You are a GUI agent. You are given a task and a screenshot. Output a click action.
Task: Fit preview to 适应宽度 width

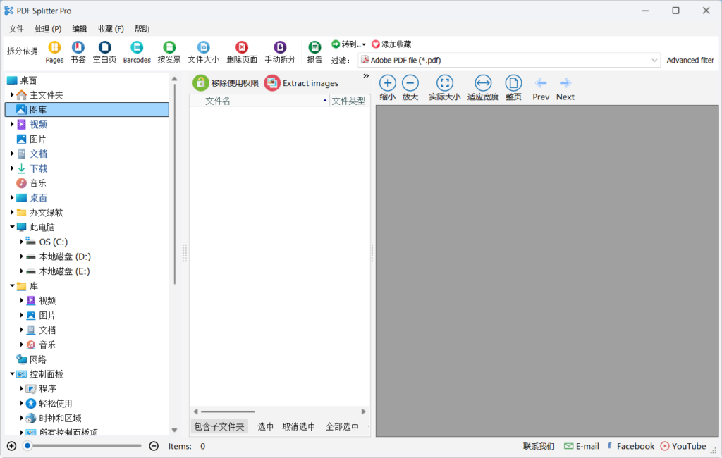483,88
